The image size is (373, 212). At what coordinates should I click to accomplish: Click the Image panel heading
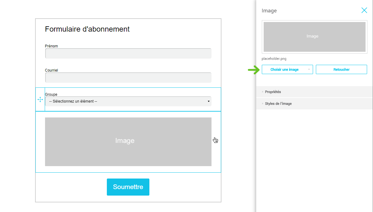269,11
